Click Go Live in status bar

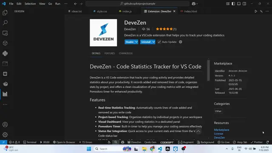[x=224, y=142]
